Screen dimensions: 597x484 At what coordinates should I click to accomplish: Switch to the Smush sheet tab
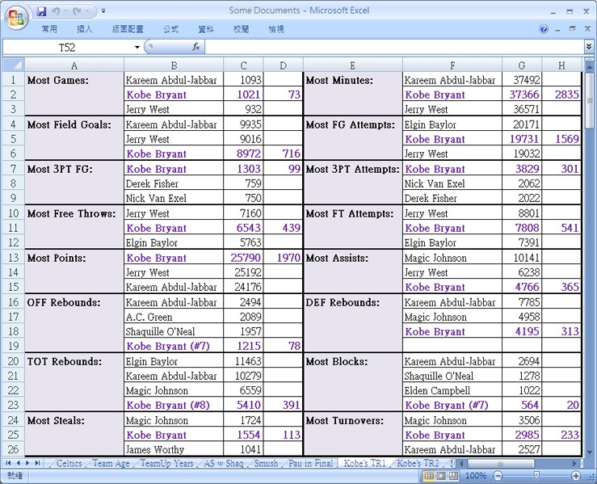pos(266,464)
